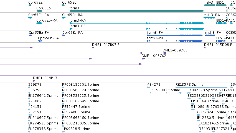This screenshot has width=236, height=133.
Task: Click the EP18644.3prime label
Action: (205, 101)
